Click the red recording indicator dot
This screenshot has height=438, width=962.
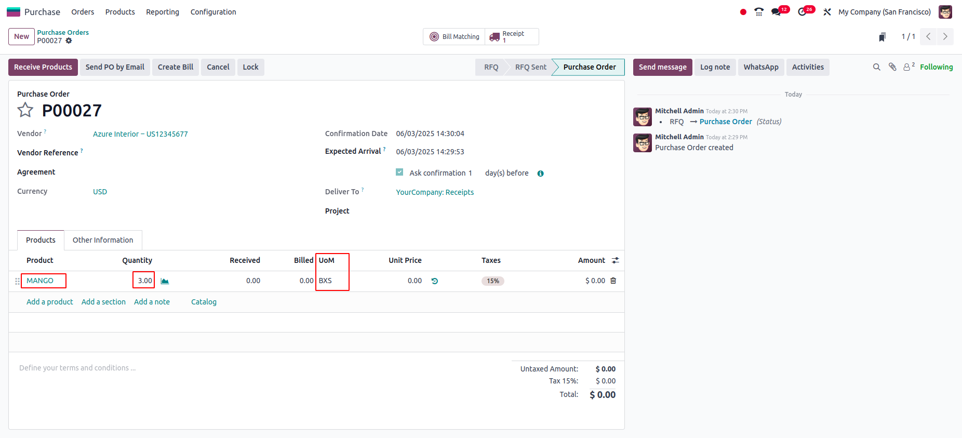743,12
